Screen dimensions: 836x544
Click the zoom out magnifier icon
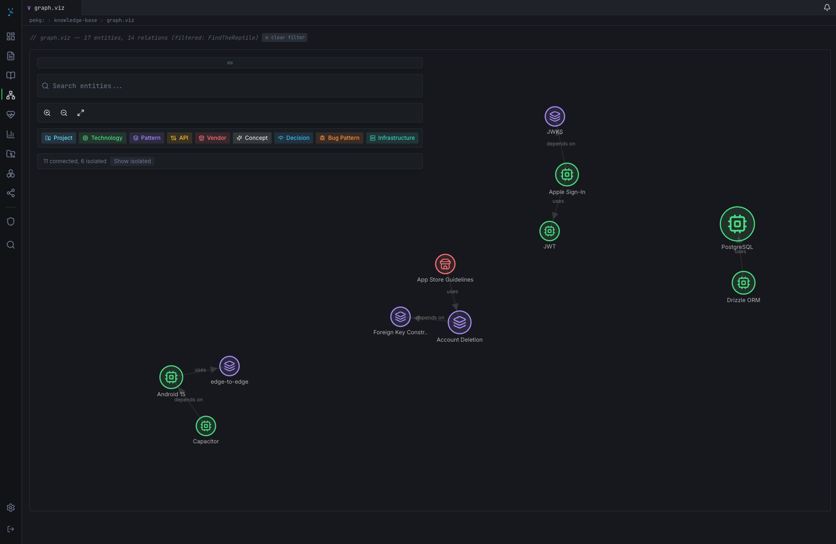pos(64,113)
